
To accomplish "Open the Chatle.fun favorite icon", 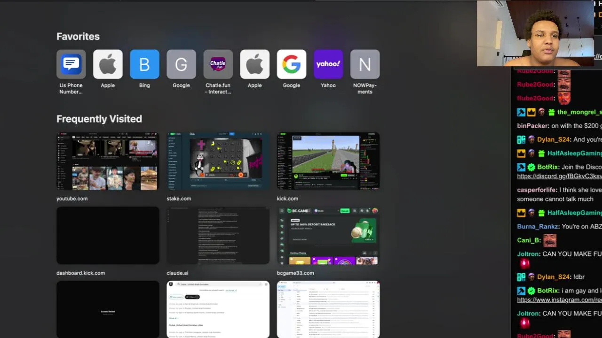I will [x=218, y=64].
